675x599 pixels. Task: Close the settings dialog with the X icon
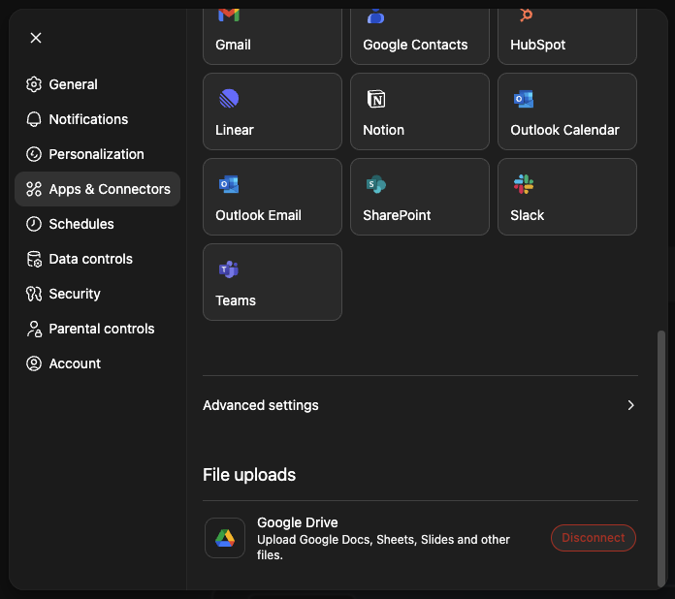(36, 38)
